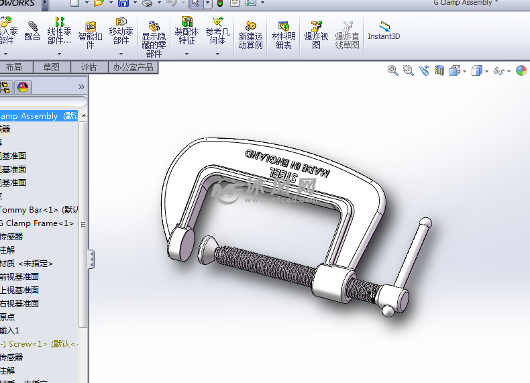Click the Display Style cube icon
Screen dimensions: 530x383
(x=476, y=70)
